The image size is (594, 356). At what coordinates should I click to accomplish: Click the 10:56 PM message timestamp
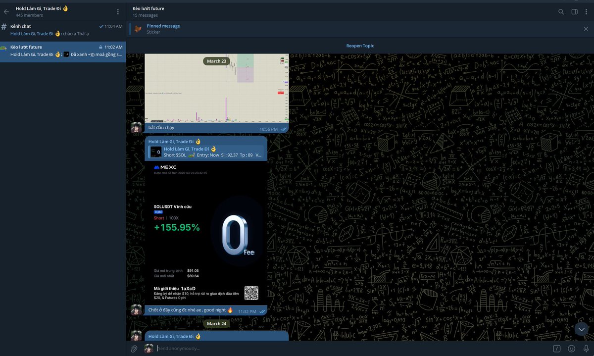[269, 129]
